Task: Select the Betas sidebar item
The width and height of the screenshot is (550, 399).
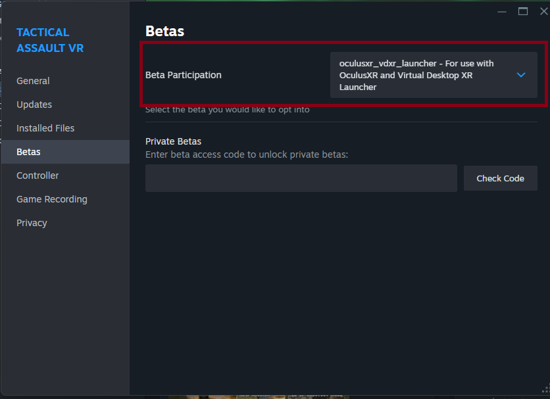Action: pyautogui.click(x=28, y=152)
